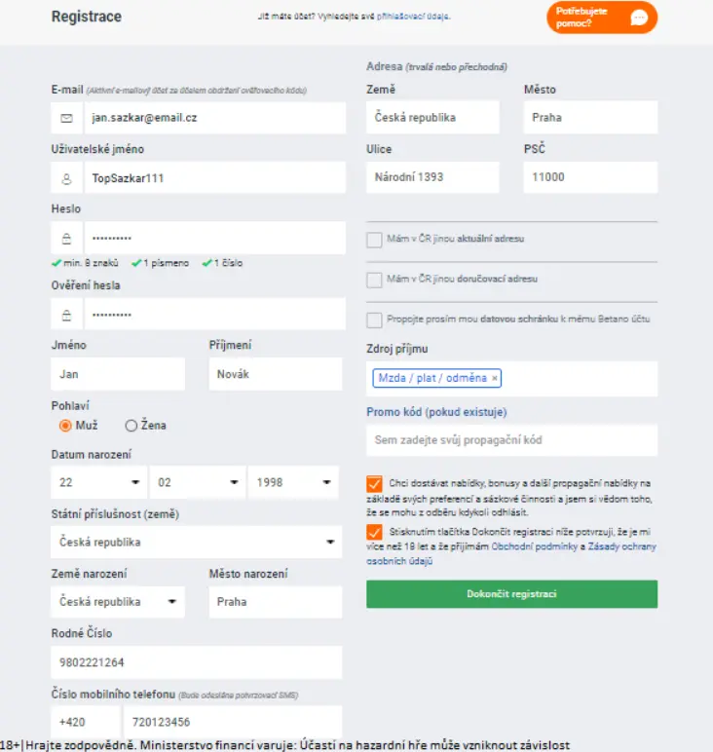Click the Promo kód input field
Screen dimensions: 713x752
[511, 440]
